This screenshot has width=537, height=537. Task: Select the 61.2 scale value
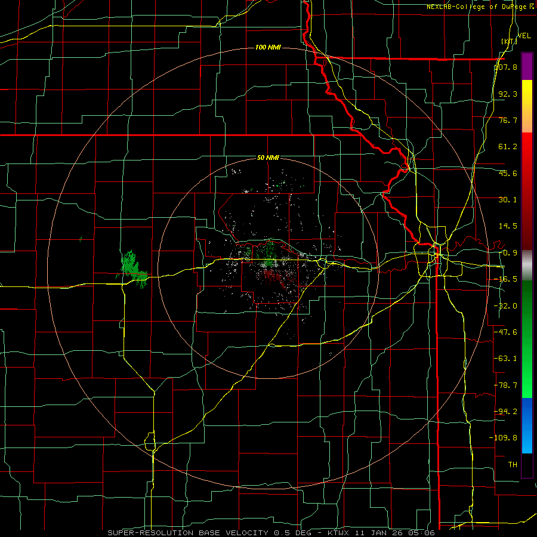pyautogui.click(x=508, y=147)
